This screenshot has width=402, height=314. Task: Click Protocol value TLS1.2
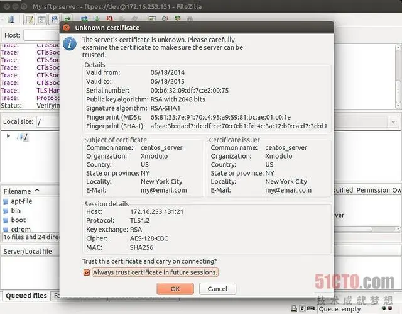pyautogui.click(x=139, y=220)
